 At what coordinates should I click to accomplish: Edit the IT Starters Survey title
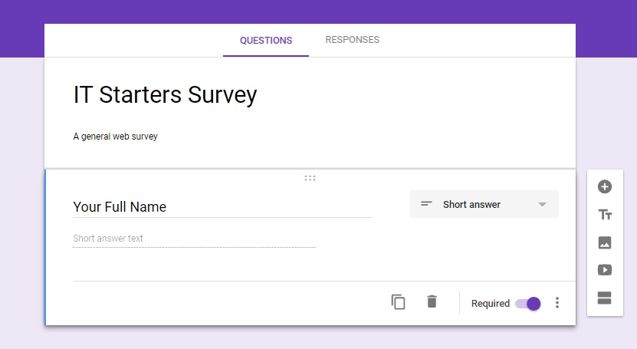point(165,94)
